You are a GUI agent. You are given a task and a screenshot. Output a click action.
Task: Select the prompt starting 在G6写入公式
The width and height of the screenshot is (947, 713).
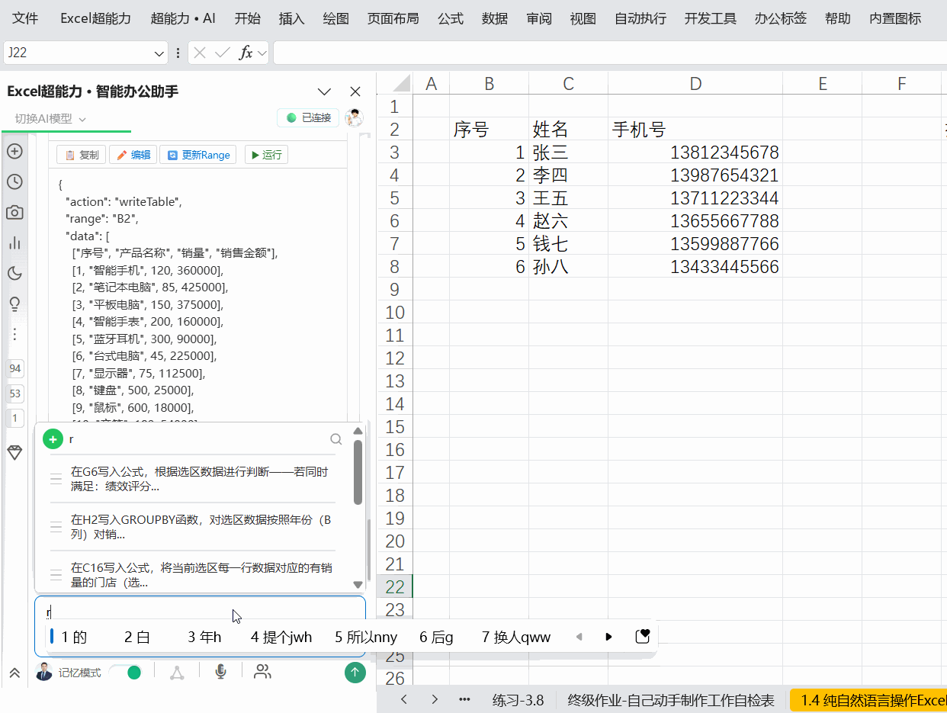pyautogui.click(x=193, y=479)
